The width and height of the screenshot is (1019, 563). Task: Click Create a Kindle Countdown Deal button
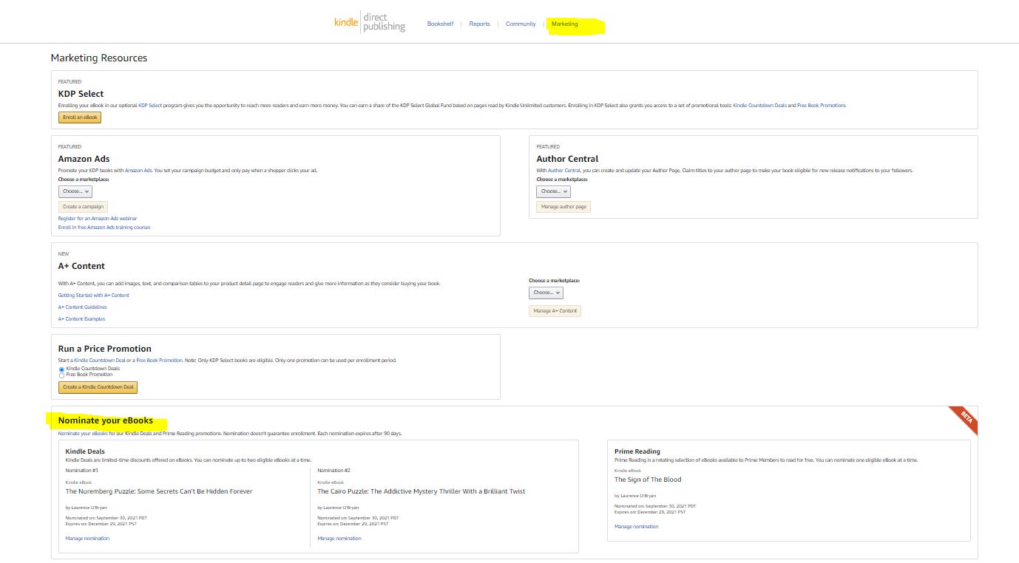98,387
